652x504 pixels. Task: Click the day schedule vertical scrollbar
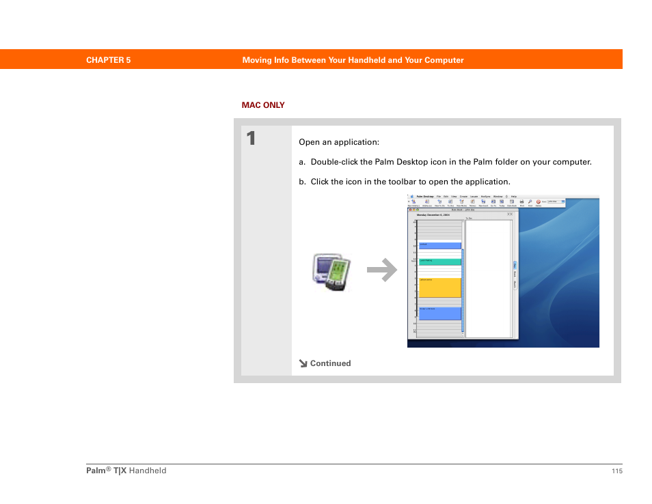click(463, 279)
